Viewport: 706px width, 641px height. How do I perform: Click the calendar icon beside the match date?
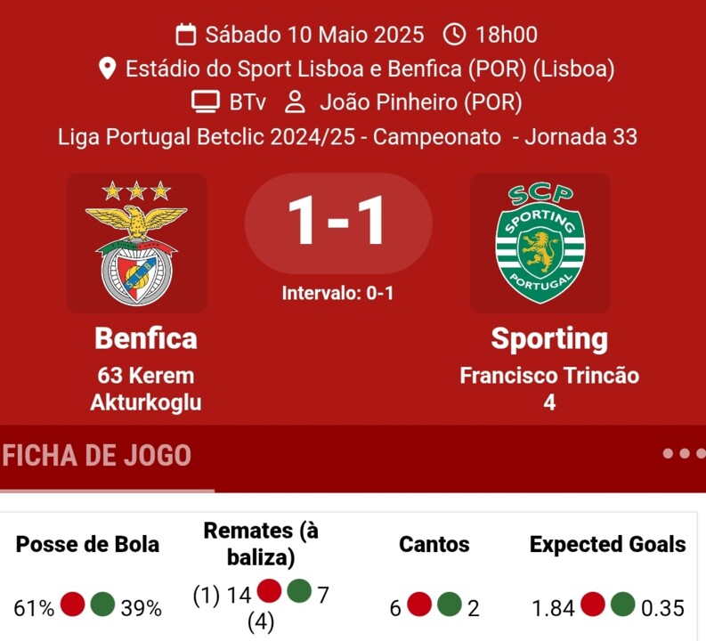[186, 35]
